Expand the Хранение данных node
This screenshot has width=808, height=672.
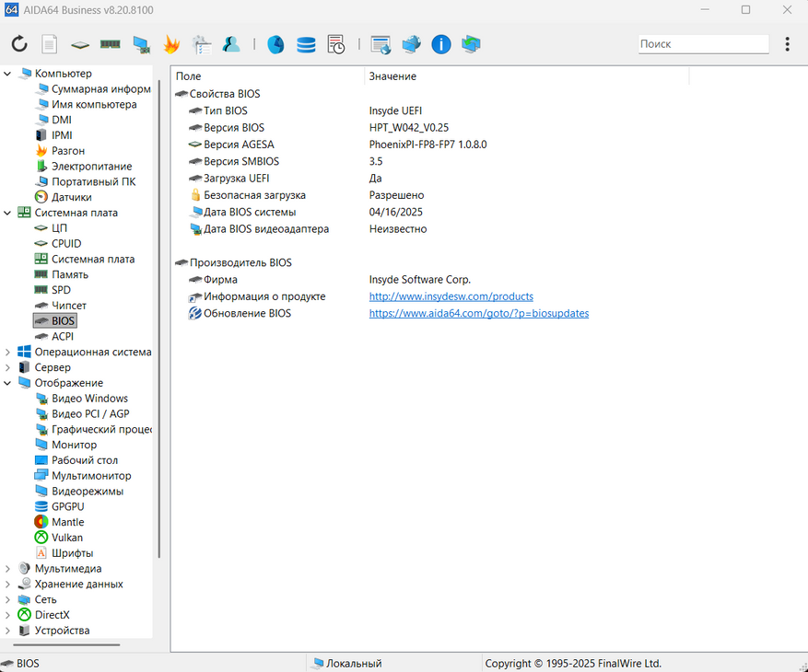tap(7, 585)
